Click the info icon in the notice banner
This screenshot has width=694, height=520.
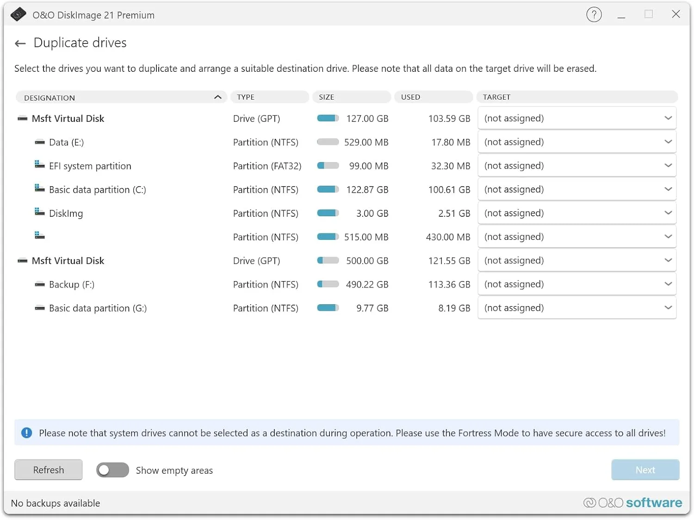tap(27, 432)
